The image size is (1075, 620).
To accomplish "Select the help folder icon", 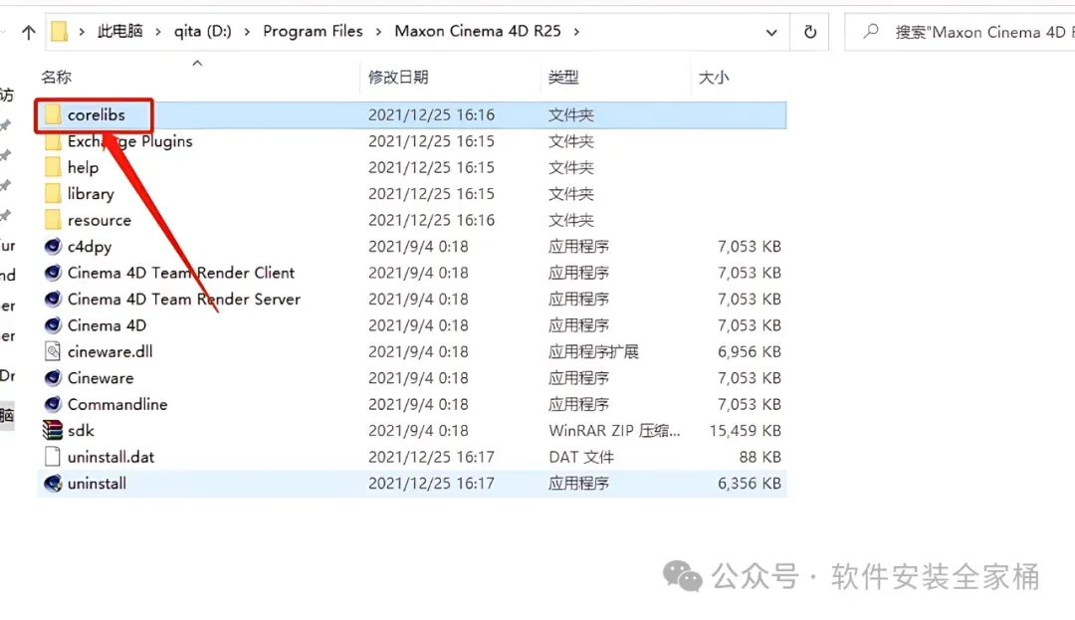I will pos(53,167).
